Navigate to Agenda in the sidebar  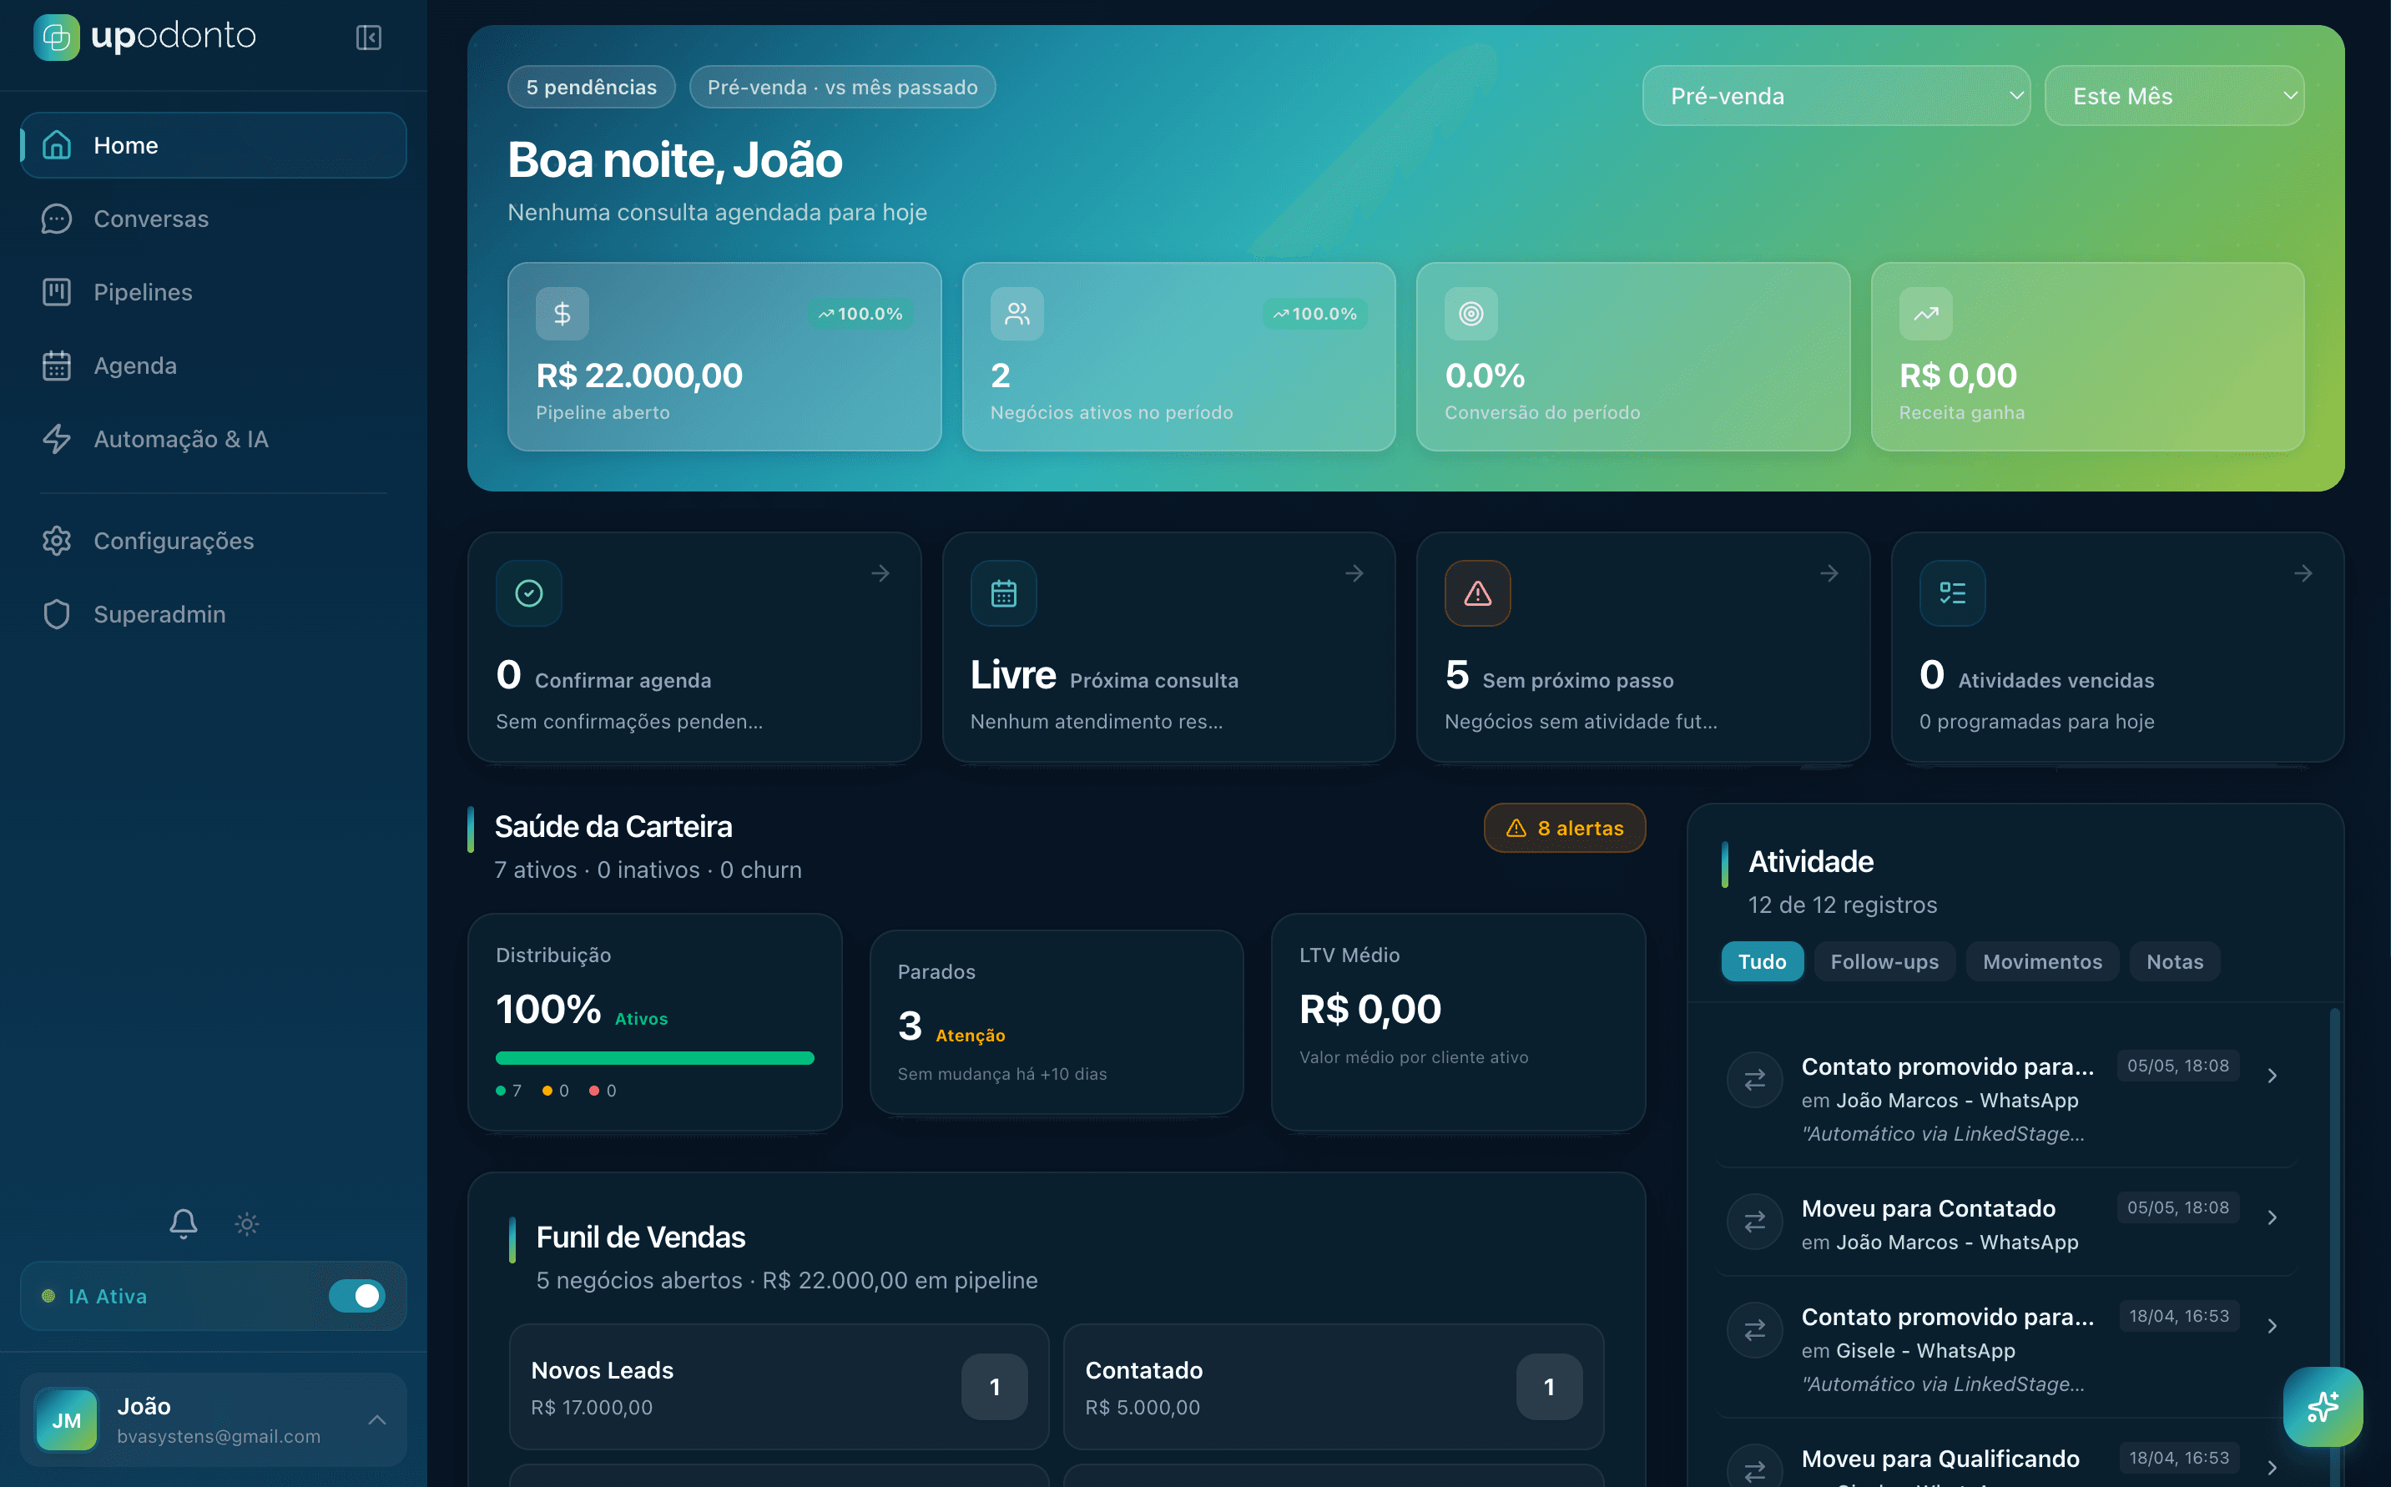pyautogui.click(x=214, y=365)
